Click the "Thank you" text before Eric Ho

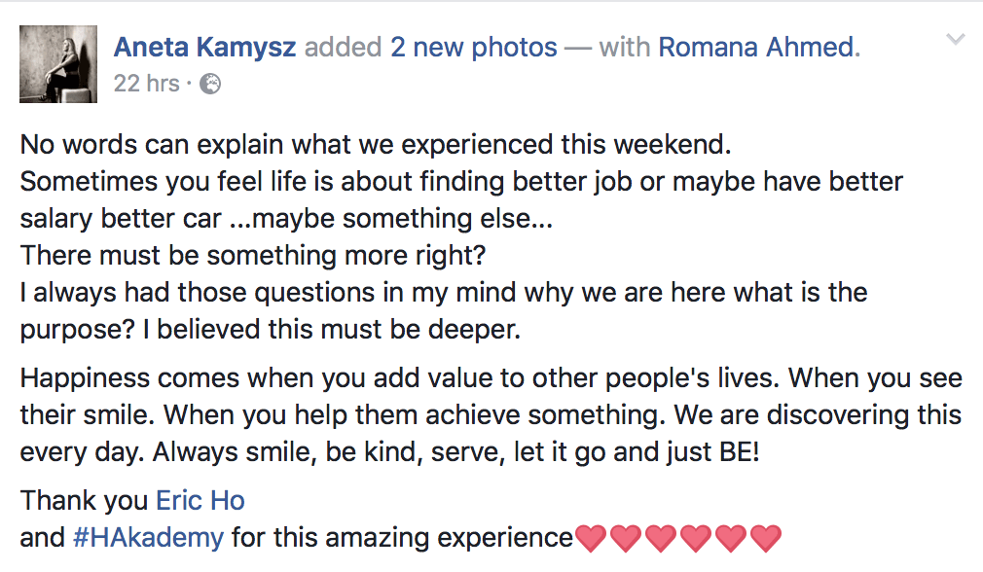(x=85, y=501)
